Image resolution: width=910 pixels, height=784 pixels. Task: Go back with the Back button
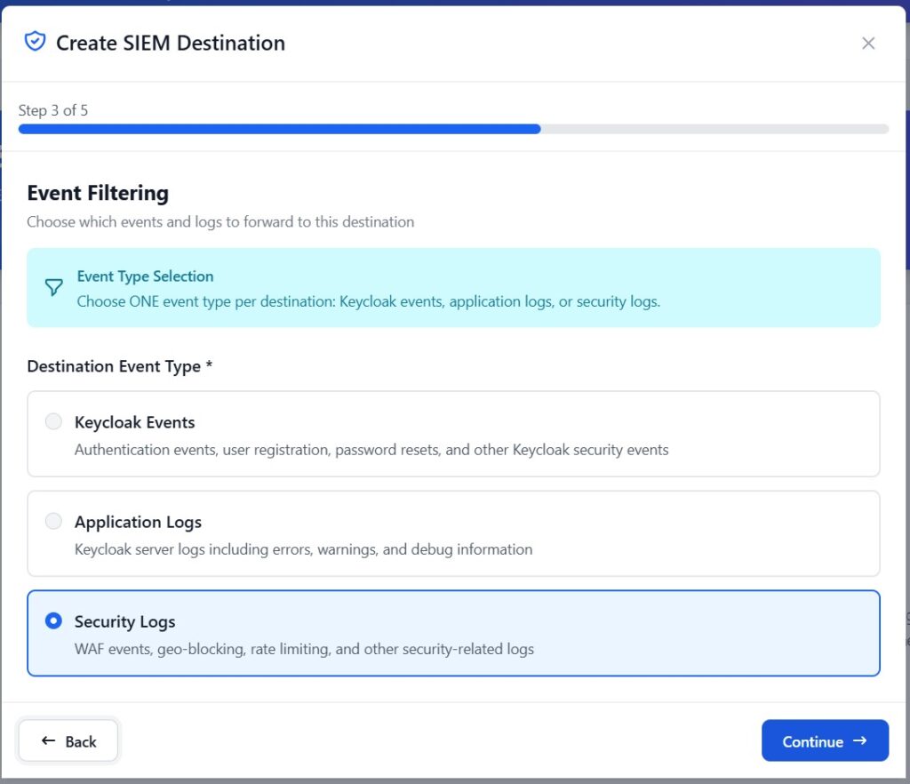point(68,740)
